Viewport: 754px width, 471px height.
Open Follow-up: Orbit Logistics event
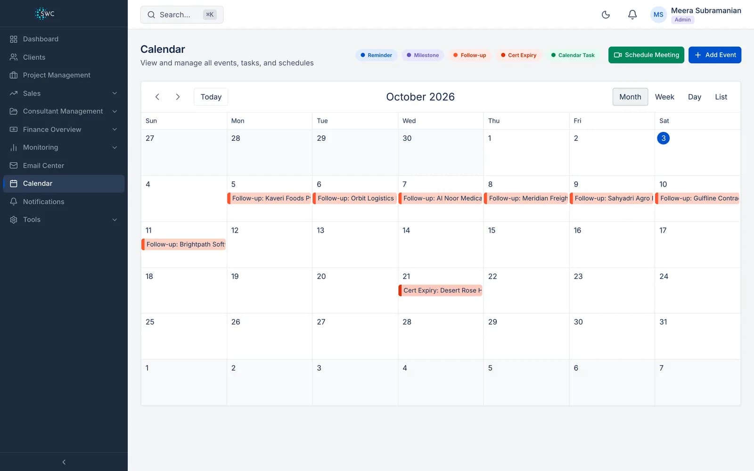[x=355, y=198]
